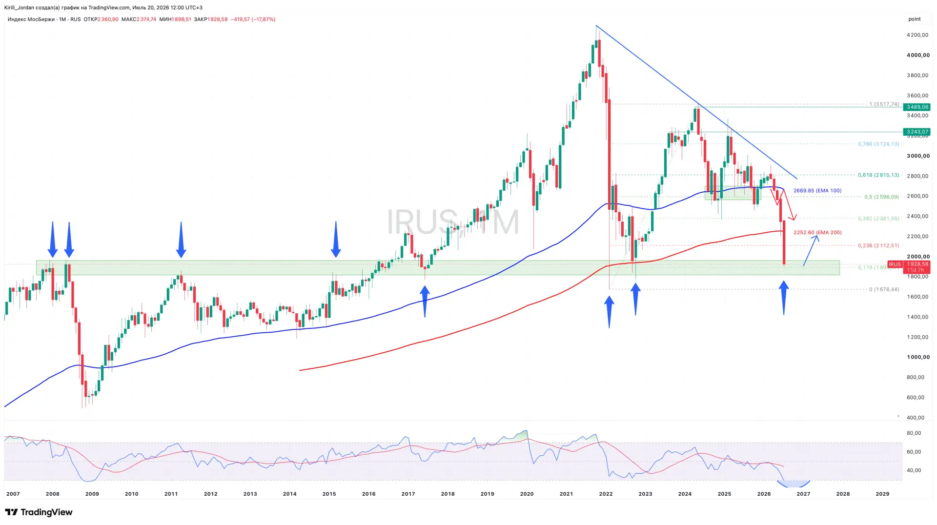Click the green 3489,06 price label
Screen dimensions: 937x525
tap(917, 107)
